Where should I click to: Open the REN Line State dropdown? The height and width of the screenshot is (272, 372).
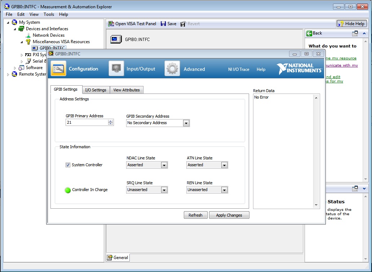pyautogui.click(x=224, y=190)
